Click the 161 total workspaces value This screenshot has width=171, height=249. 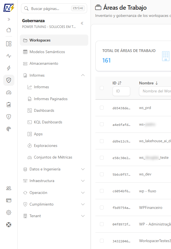(106, 60)
